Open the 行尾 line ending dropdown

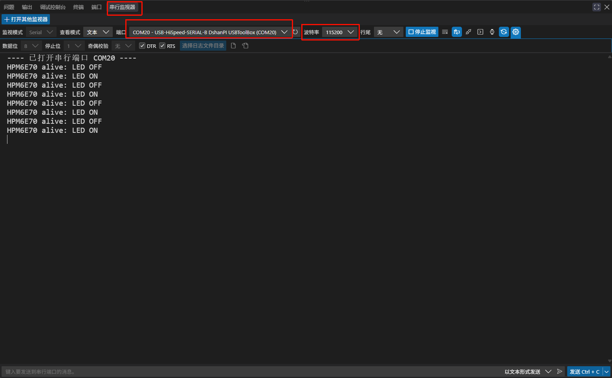pos(388,32)
